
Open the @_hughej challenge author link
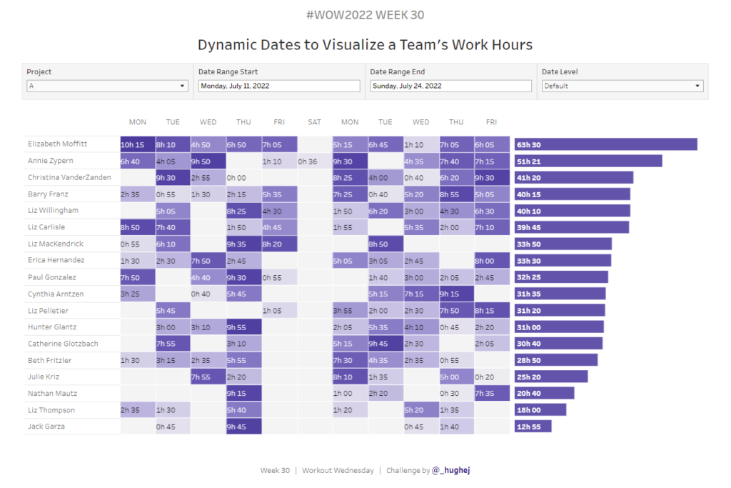coord(450,470)
